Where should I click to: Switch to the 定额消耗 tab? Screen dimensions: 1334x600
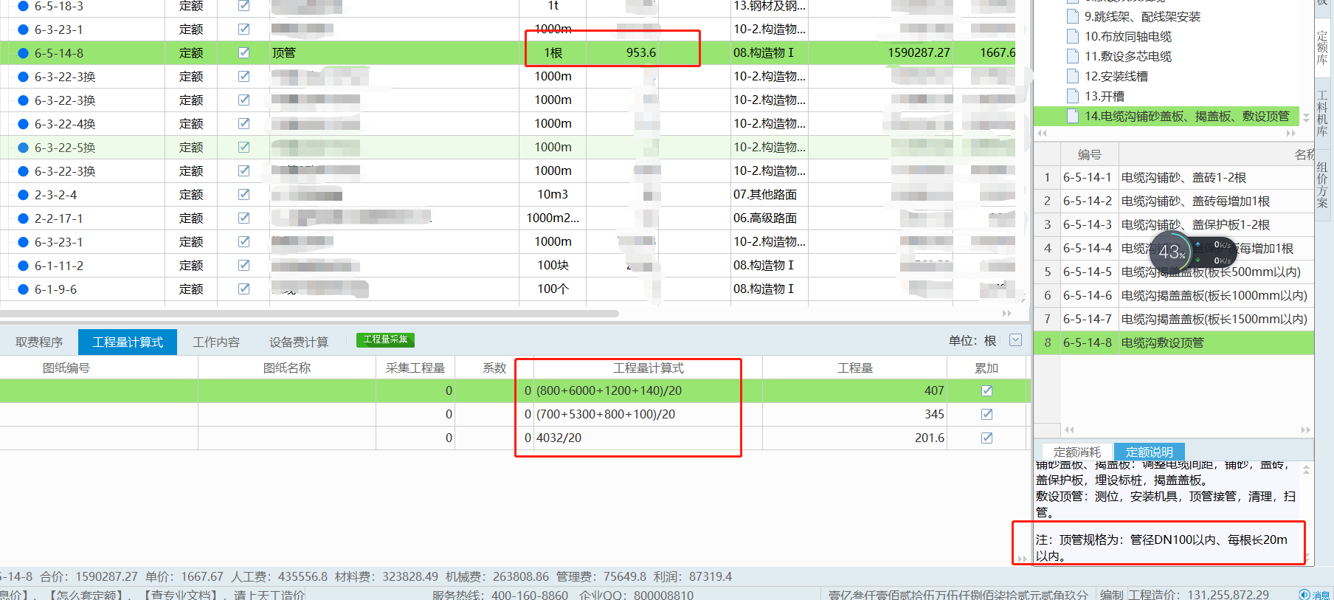[x=1076, y=452]
